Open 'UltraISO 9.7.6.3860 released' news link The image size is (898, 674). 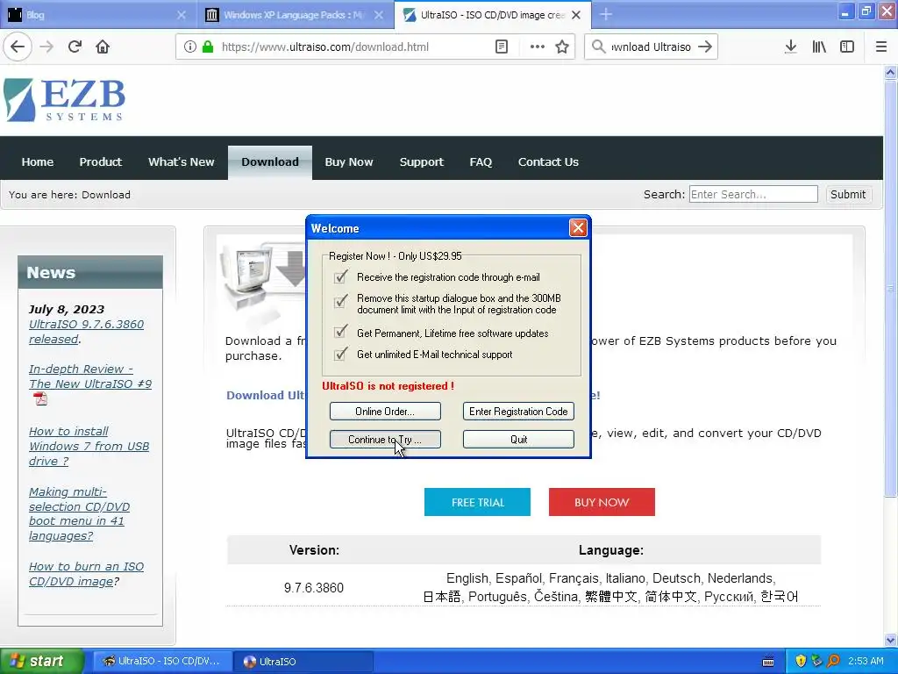(86, 332)
